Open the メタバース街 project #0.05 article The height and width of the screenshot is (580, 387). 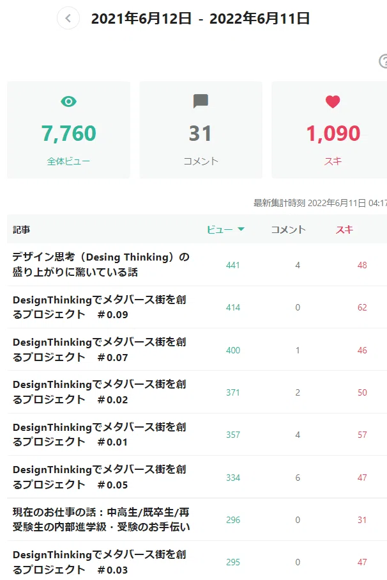pyautogui.click(x=99, y=477)
